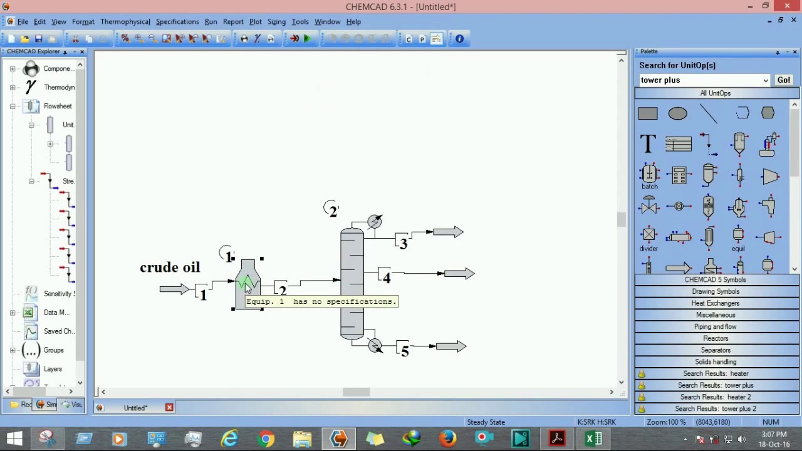Click the UnitOp search input field
The width and height of the screenshot is (802, 451).
(x=700, y=80)
